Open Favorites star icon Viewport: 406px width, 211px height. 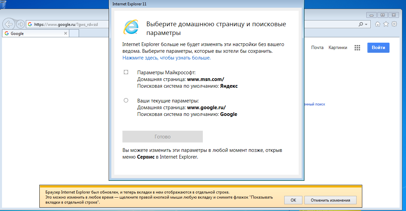click(x=386, y=24)
